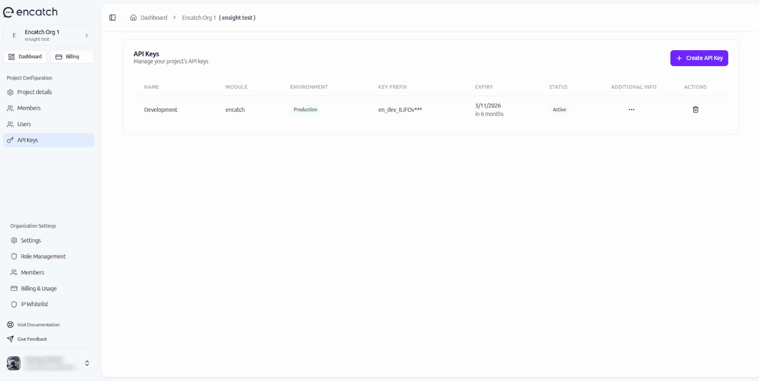The height and width of the screenshot is (381, 759).
Task: Go to Project details
Action: [x=34, y=92]
